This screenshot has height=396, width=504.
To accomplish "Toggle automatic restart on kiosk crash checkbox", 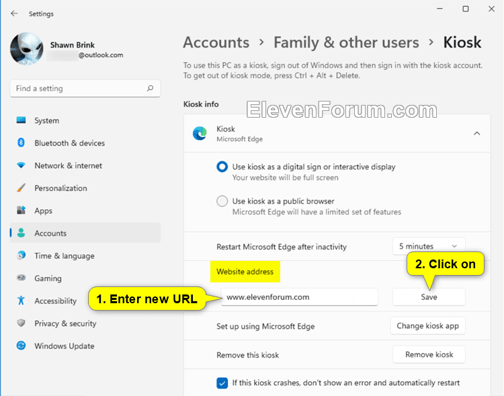I will tap(222, 383).
